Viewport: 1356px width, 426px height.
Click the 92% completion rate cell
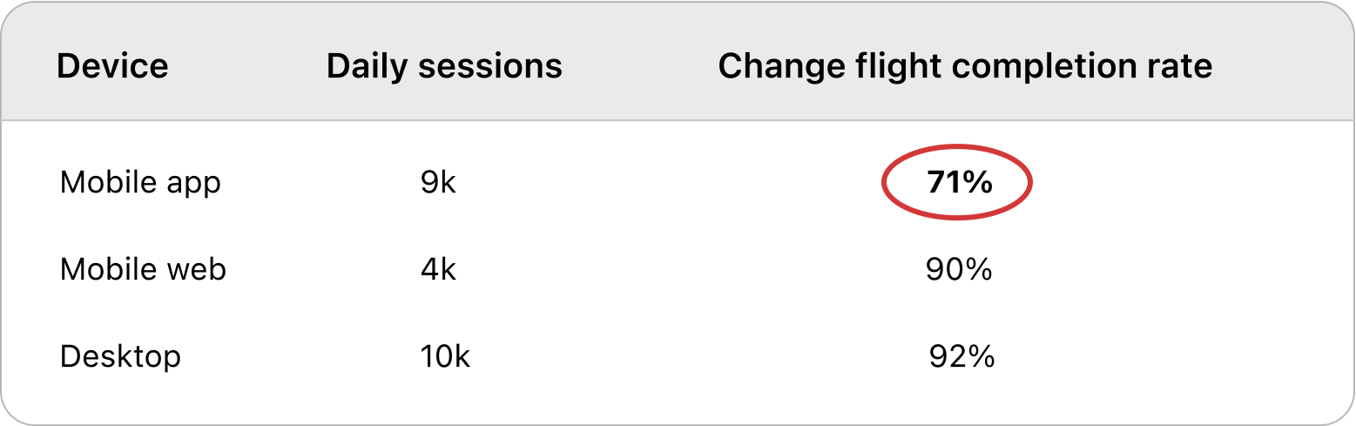click(961, 356)
